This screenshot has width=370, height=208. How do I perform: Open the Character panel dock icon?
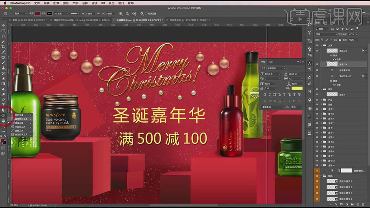click(x=309, y=63)
